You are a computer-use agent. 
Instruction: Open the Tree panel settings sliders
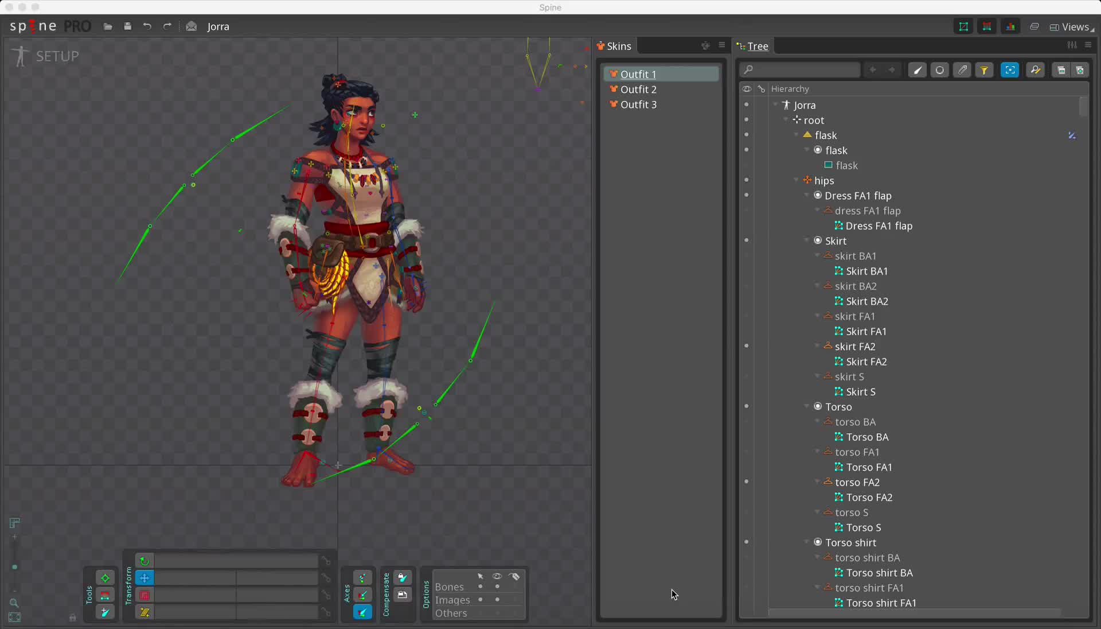(x=1072, y=45)
